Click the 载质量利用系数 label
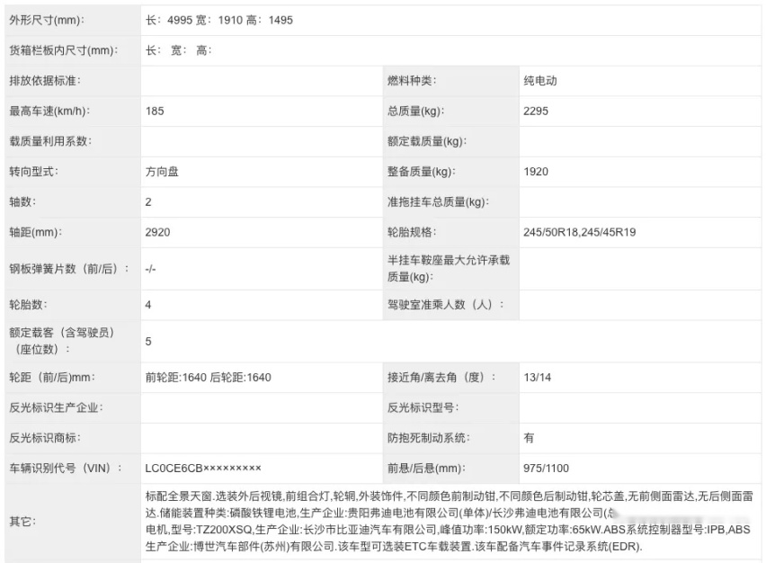 [x=50, y=142]
